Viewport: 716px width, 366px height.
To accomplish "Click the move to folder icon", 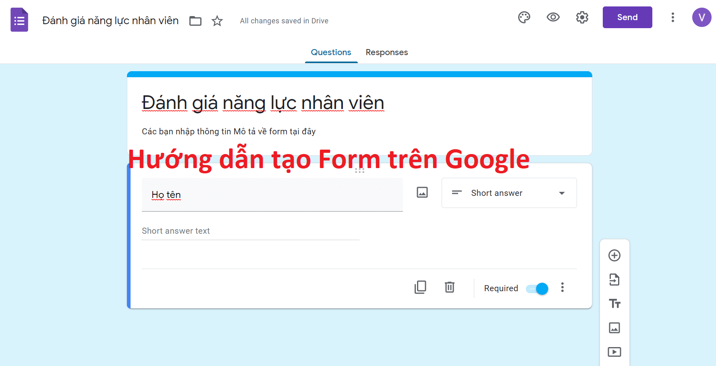I will point(195,21).
